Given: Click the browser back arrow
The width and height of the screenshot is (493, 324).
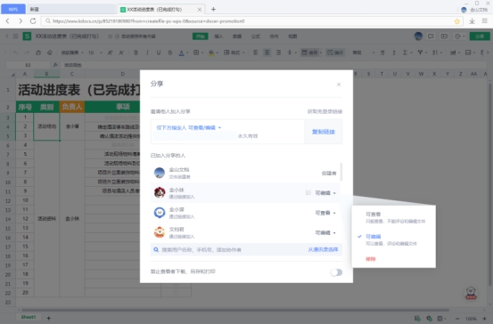Looking at the screenshot, I should [x=7, y=21].
